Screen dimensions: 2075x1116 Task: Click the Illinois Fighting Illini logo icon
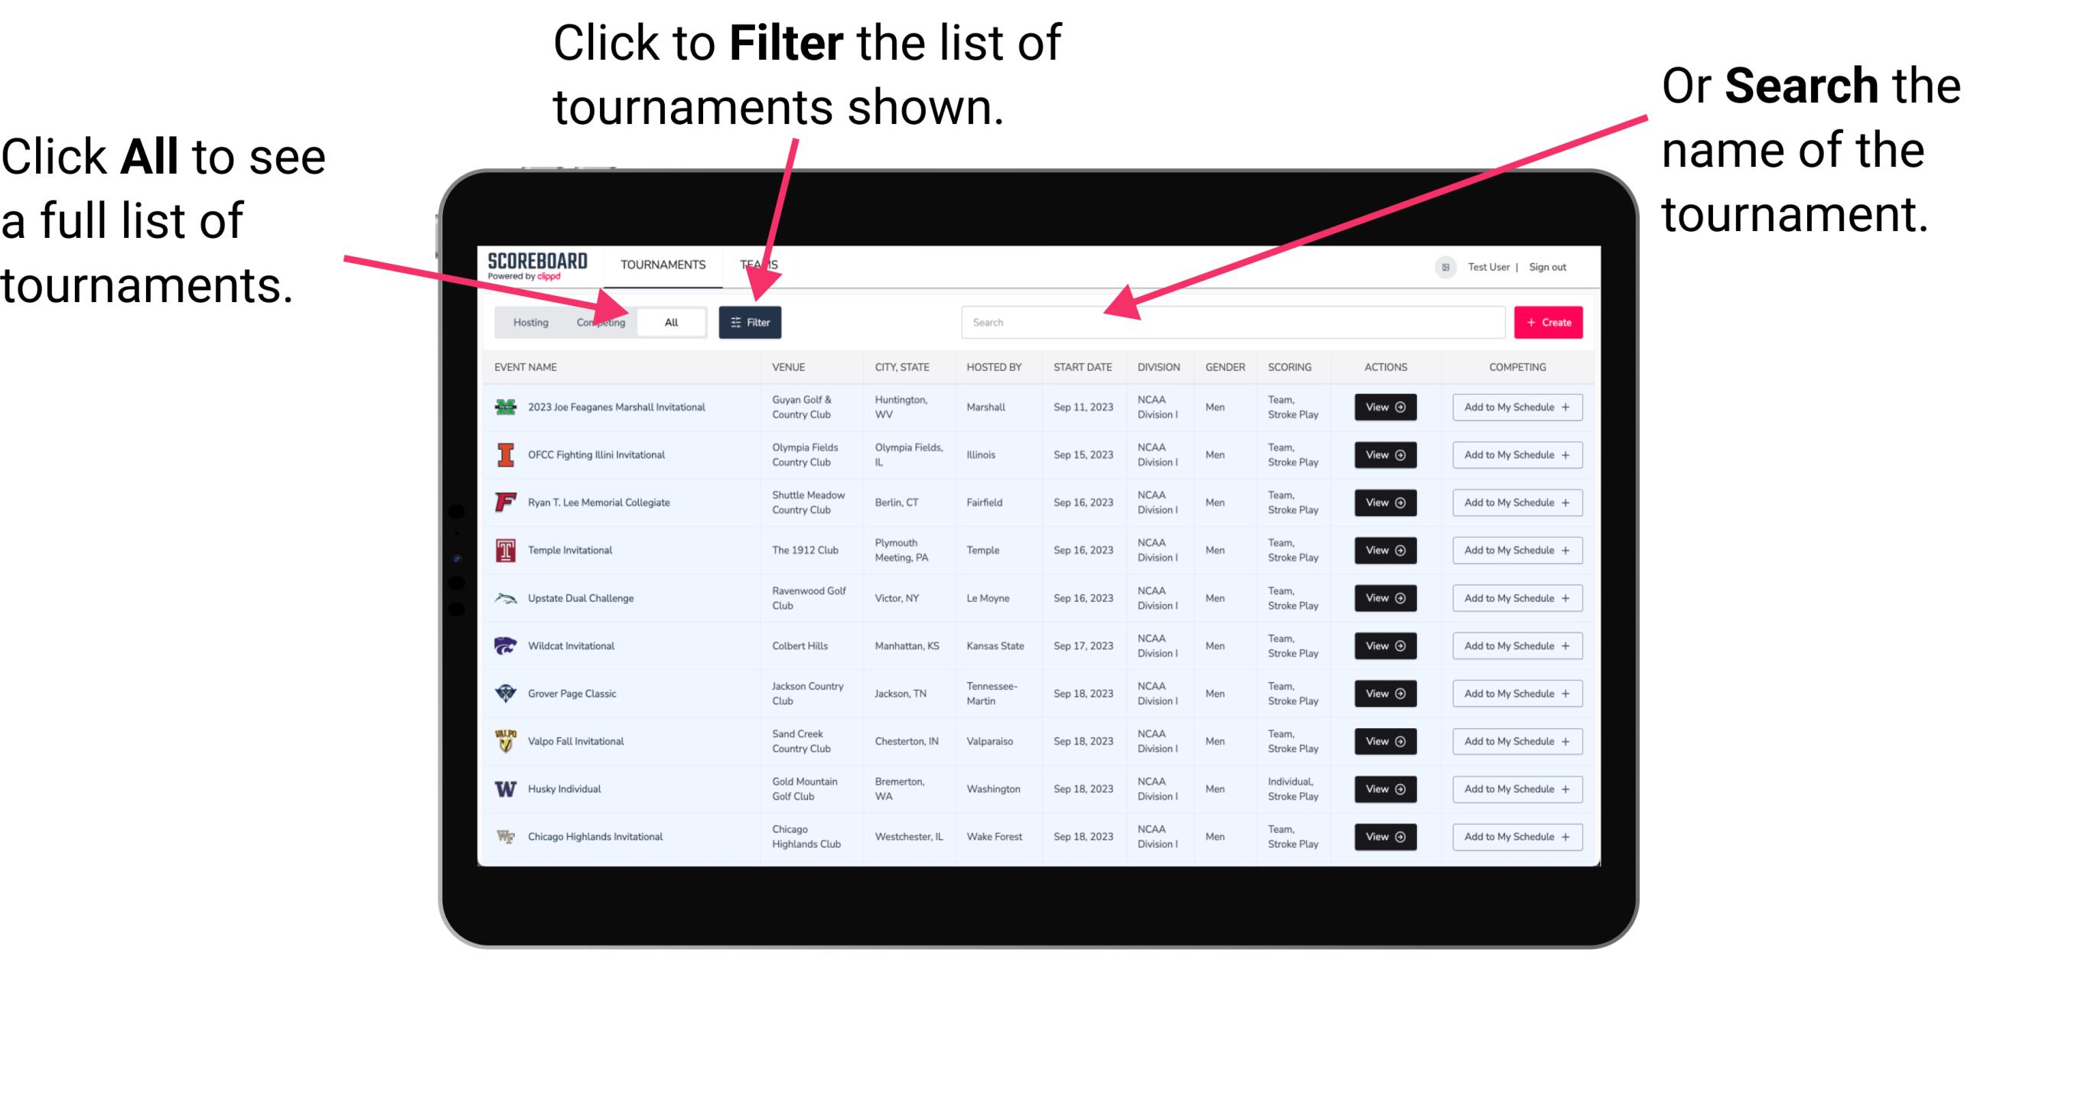[x=504, y=457]
